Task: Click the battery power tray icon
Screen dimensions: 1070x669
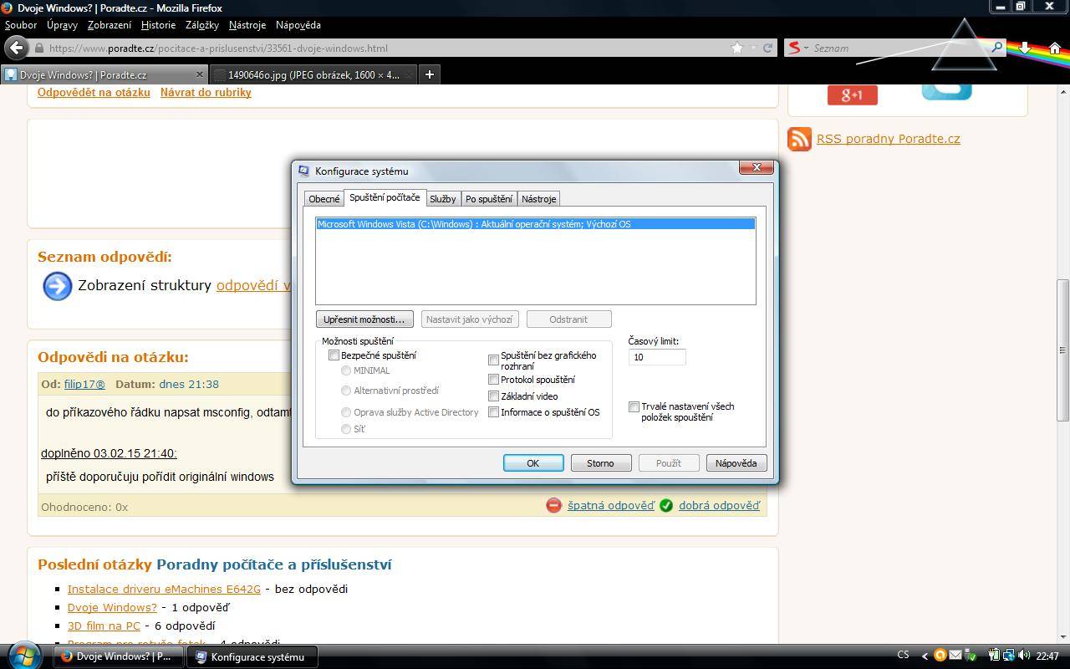Action: click(994, 656)
